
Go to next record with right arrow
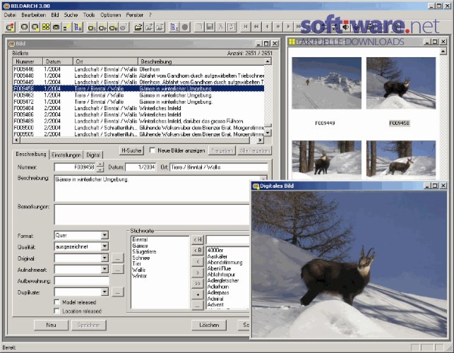pos(288,27)
